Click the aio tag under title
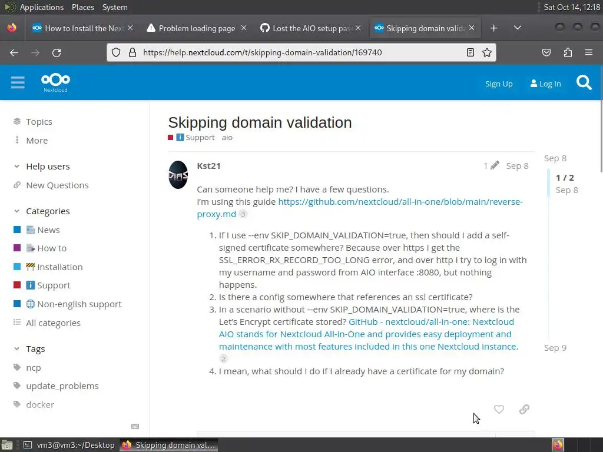Viewport: 603px width, 452px height. point(227,137)
